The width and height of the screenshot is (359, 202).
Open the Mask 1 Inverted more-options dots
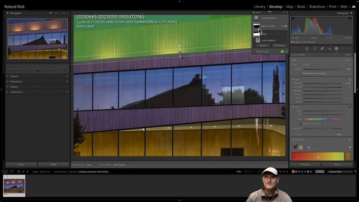tap(282, 26)
